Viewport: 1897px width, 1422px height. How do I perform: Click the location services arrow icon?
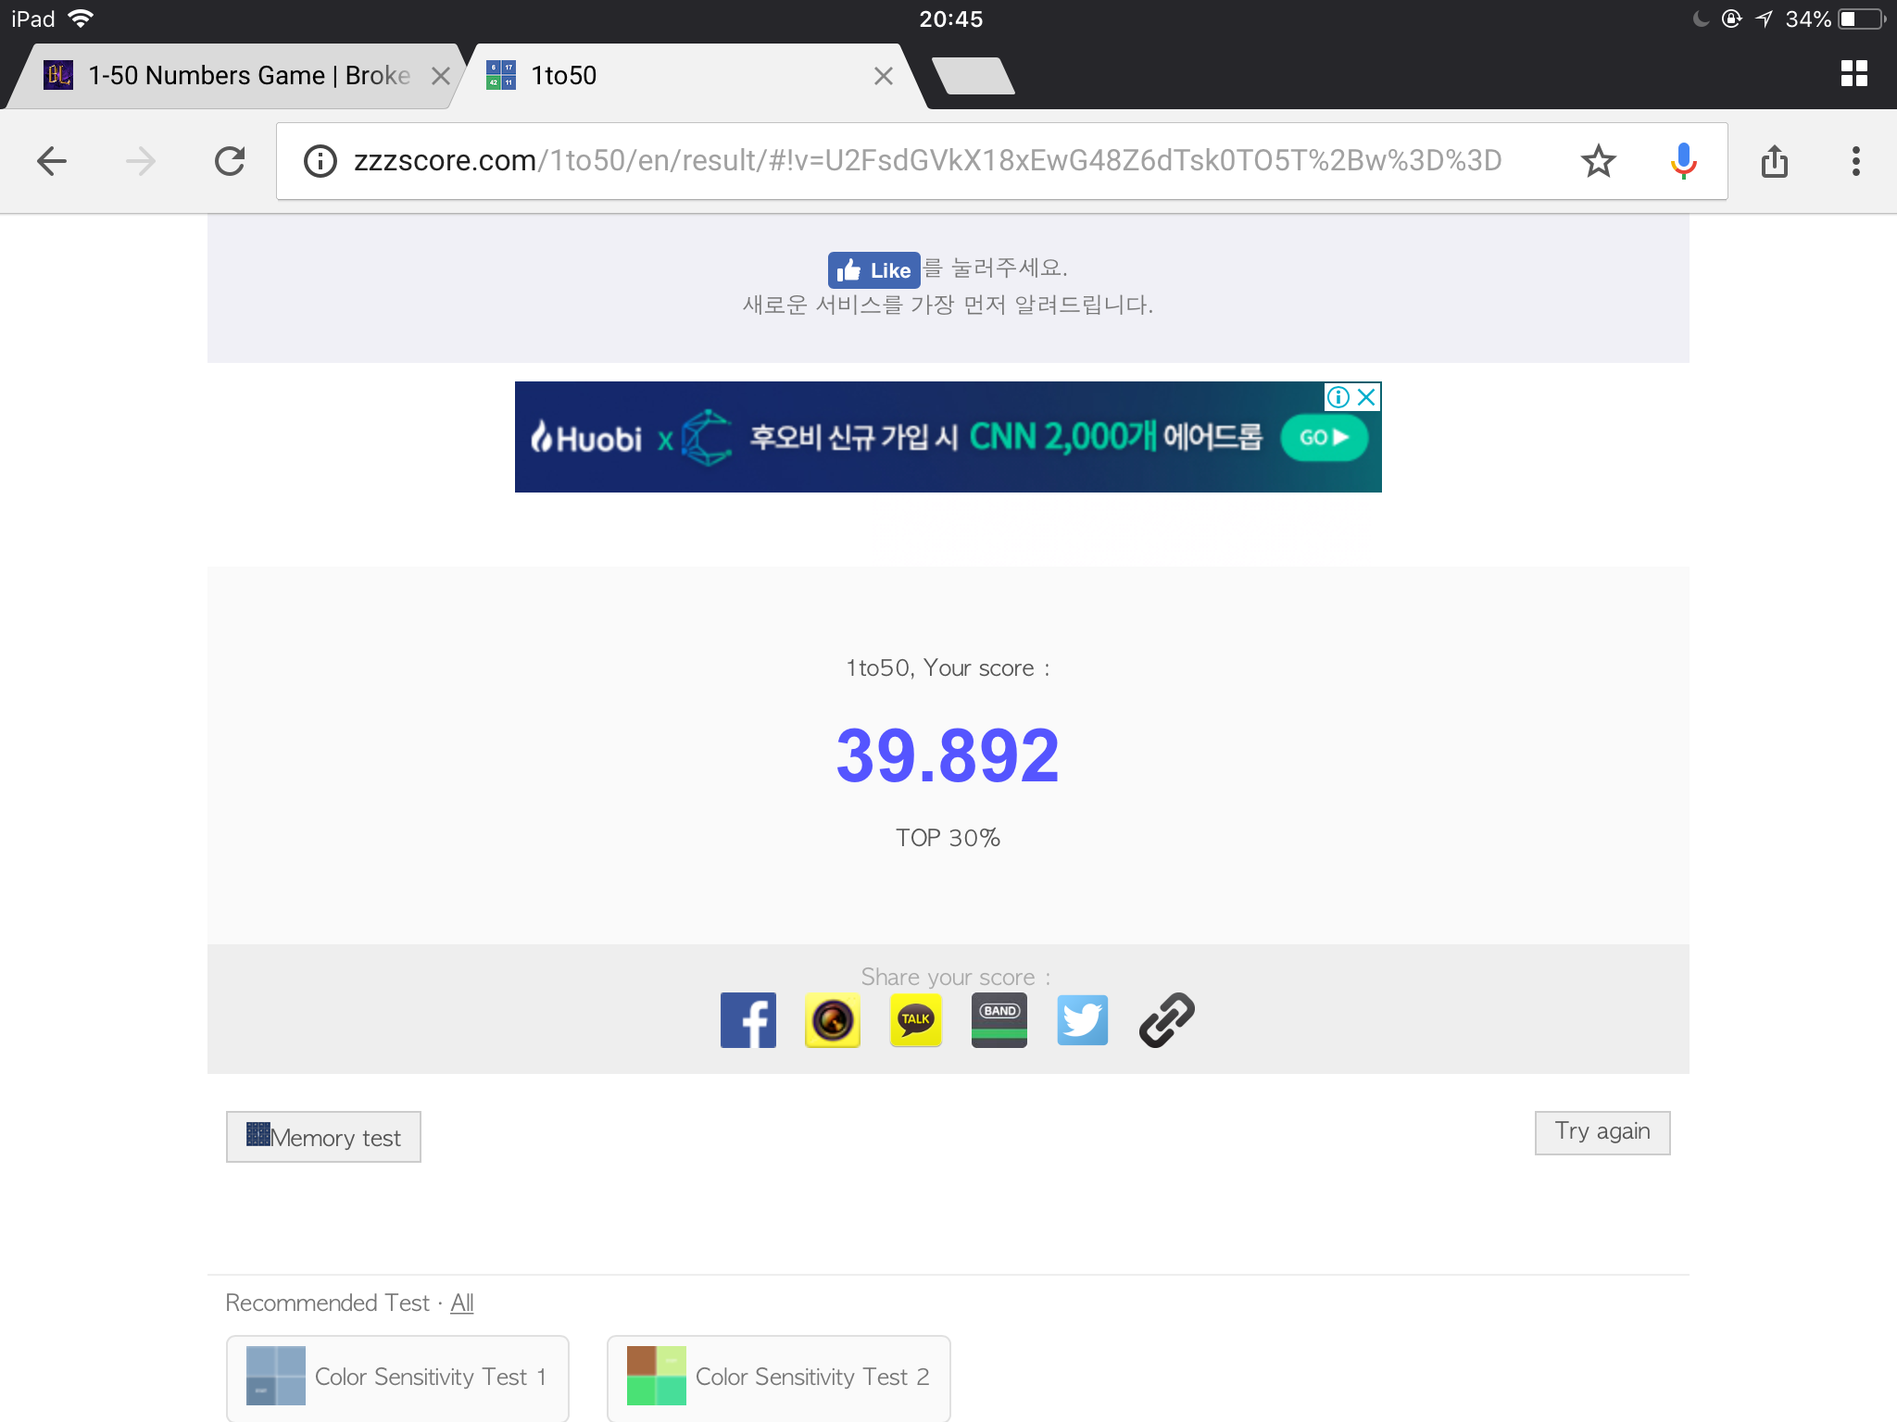coord(1764,19)
